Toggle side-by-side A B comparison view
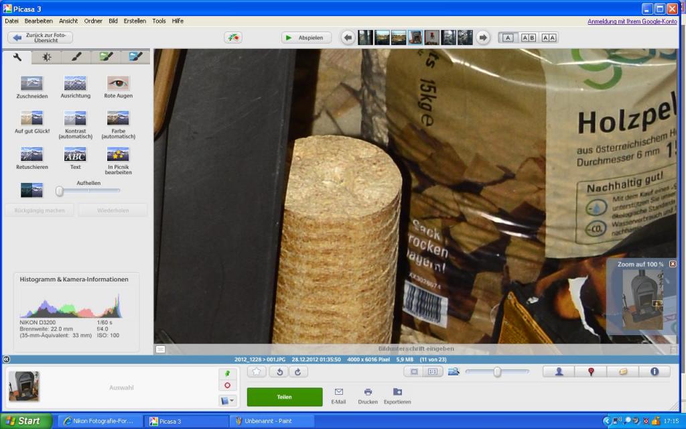 pos(528,38)
